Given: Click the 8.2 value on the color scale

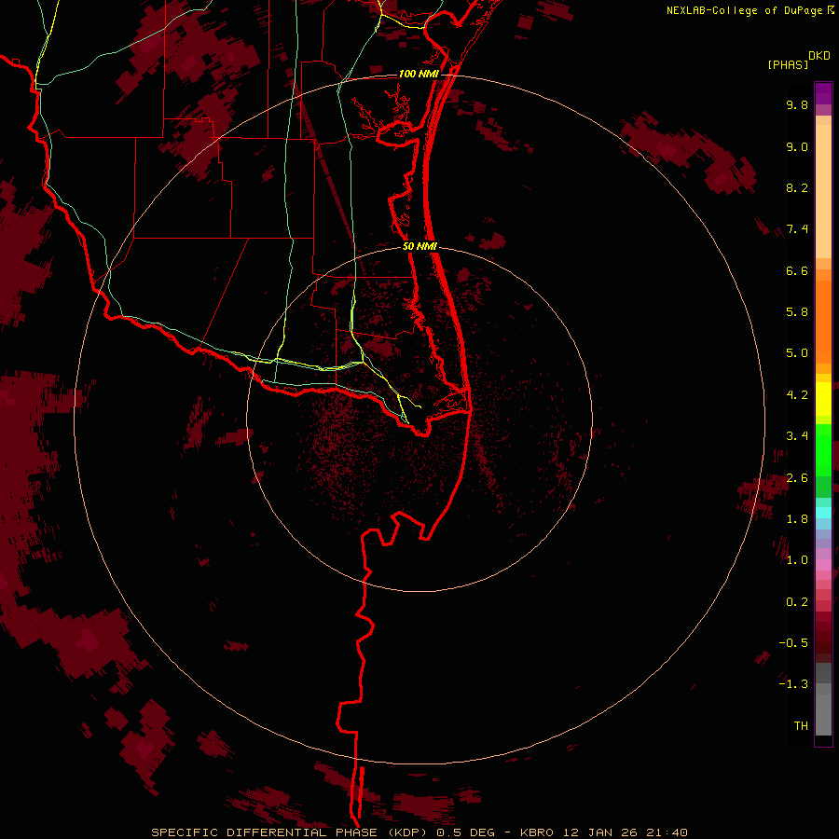Looking at the screenshot, I should click(797, 188).
